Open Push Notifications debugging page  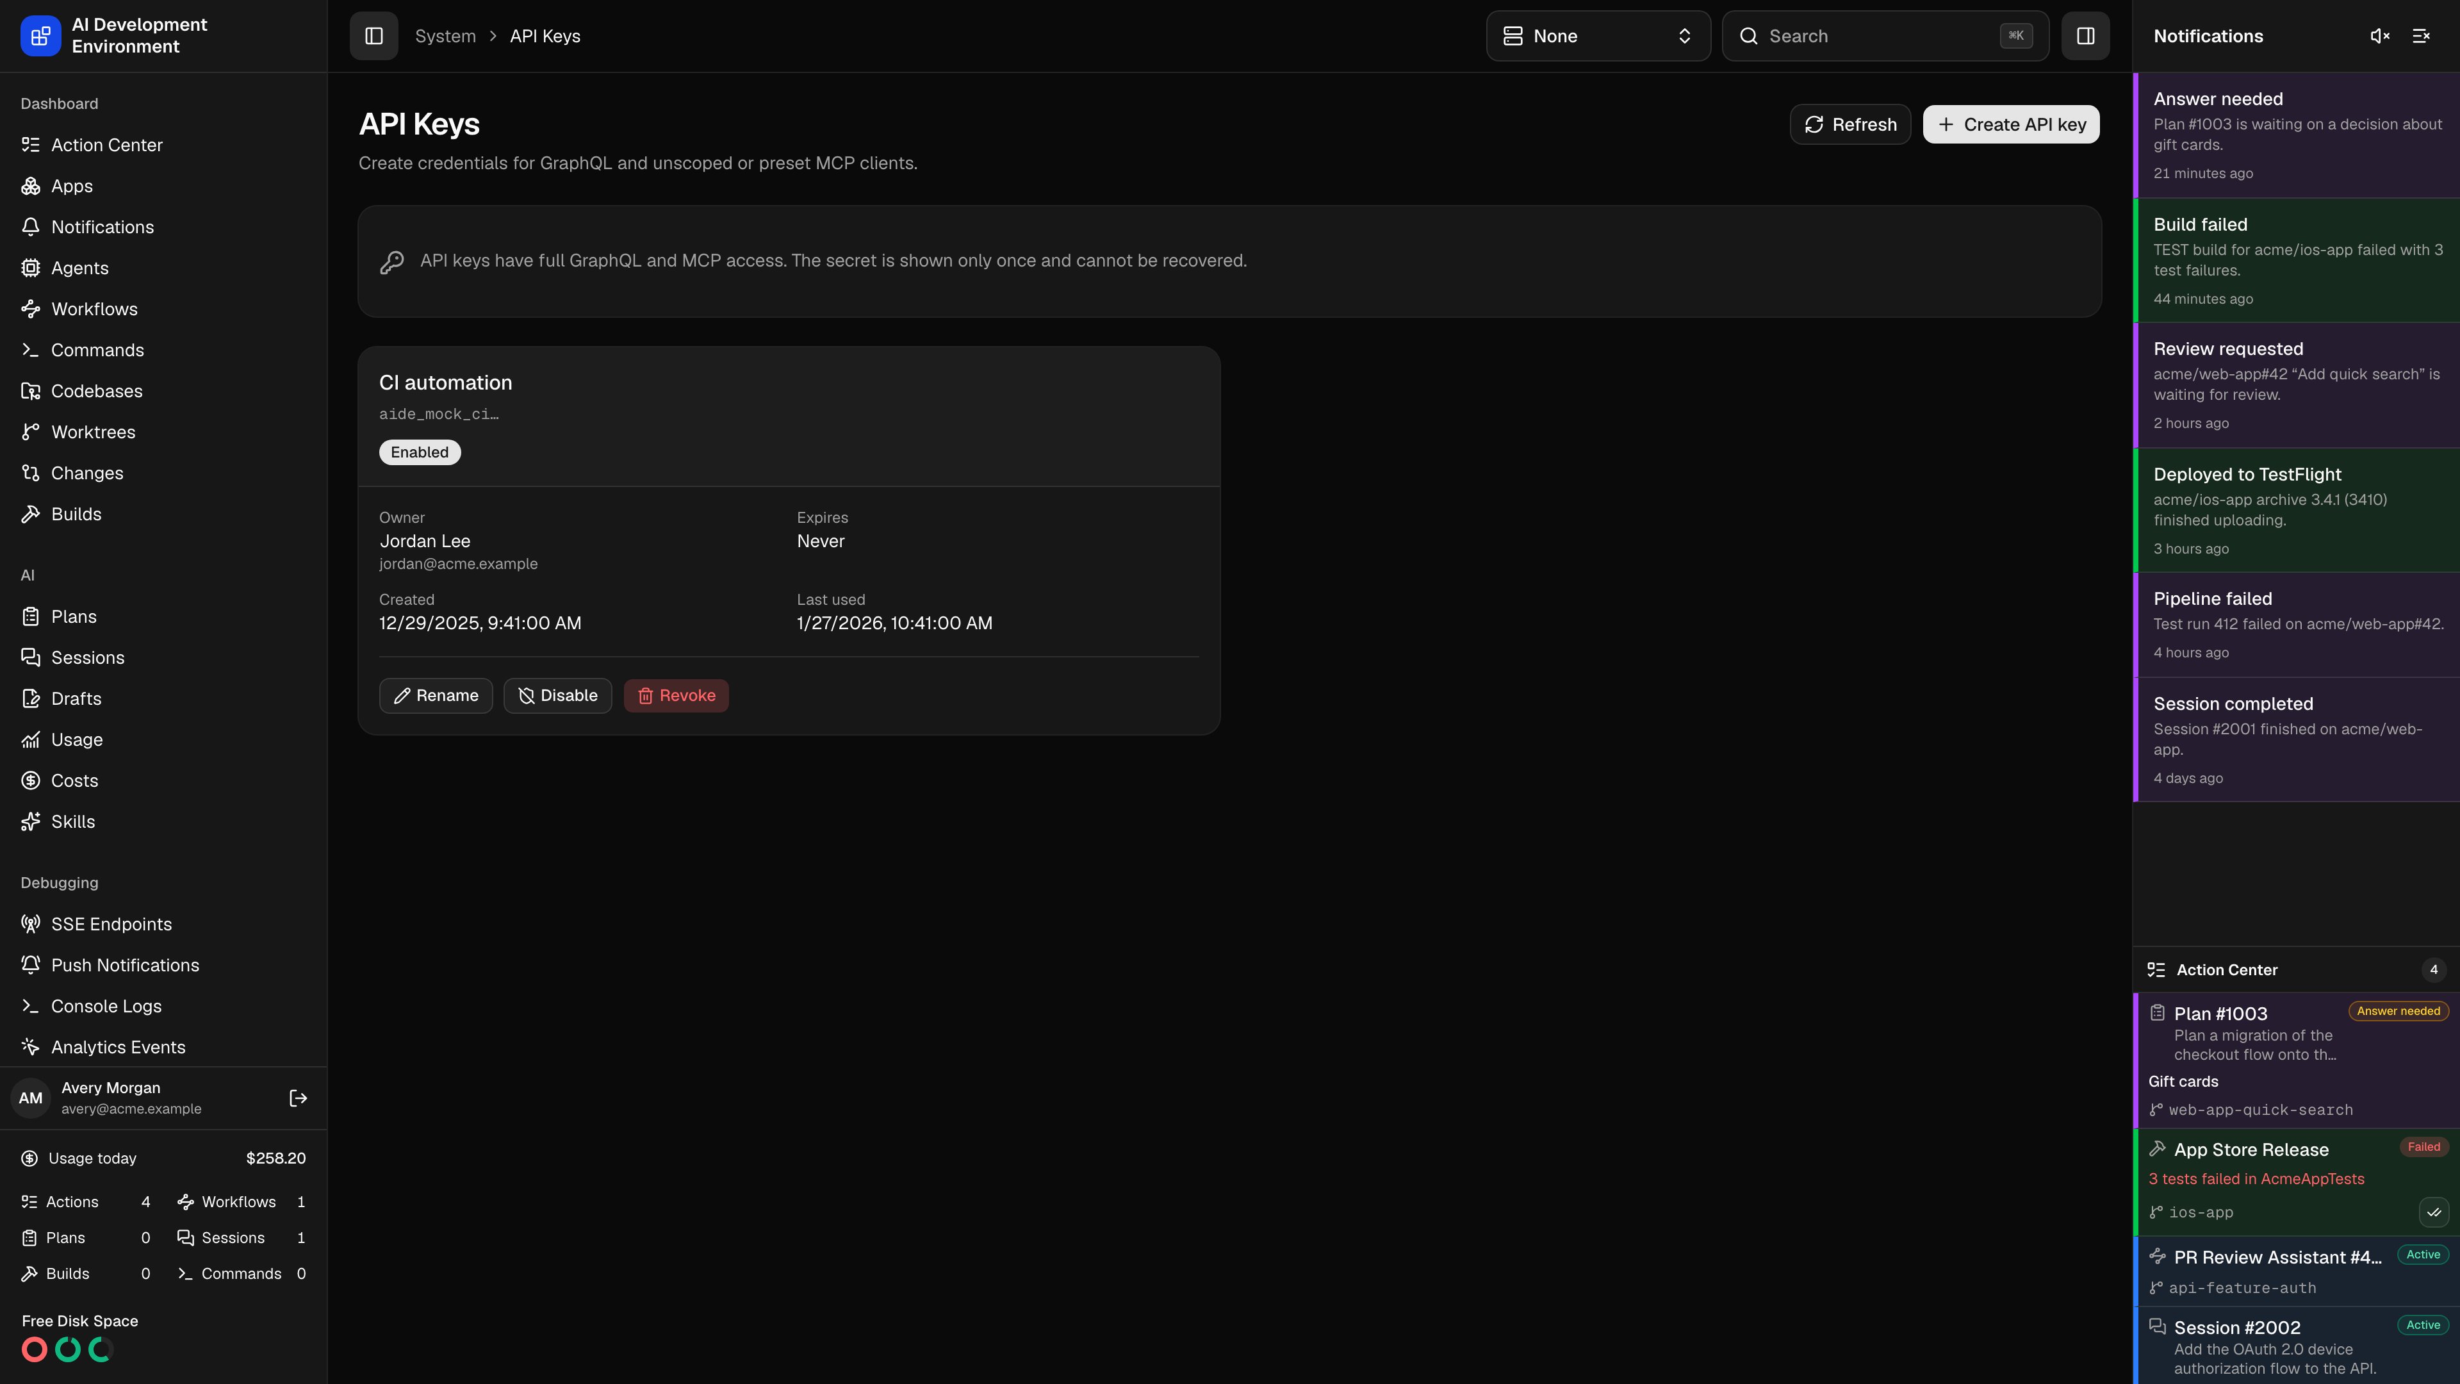pyautogui.click(x=163, y=966)
